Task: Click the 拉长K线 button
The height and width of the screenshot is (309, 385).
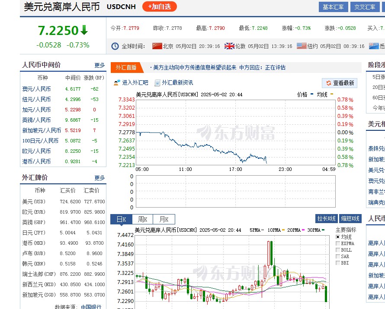Action: [327, 219]
